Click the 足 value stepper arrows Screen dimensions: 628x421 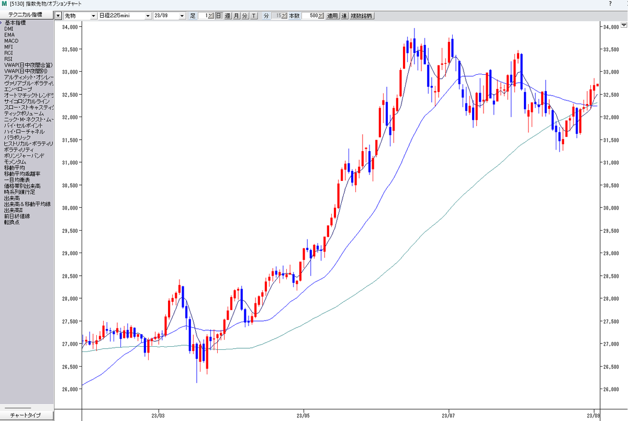coord(211,16)
